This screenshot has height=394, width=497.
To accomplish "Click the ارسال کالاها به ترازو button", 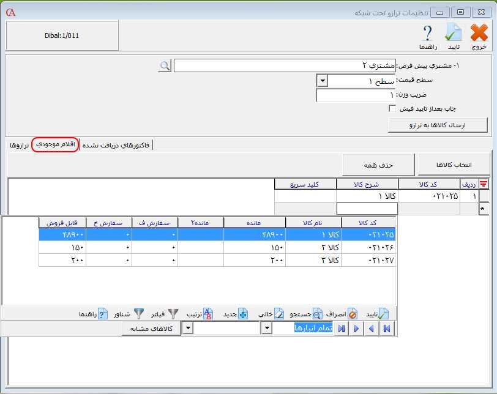I will click(438, 125).
